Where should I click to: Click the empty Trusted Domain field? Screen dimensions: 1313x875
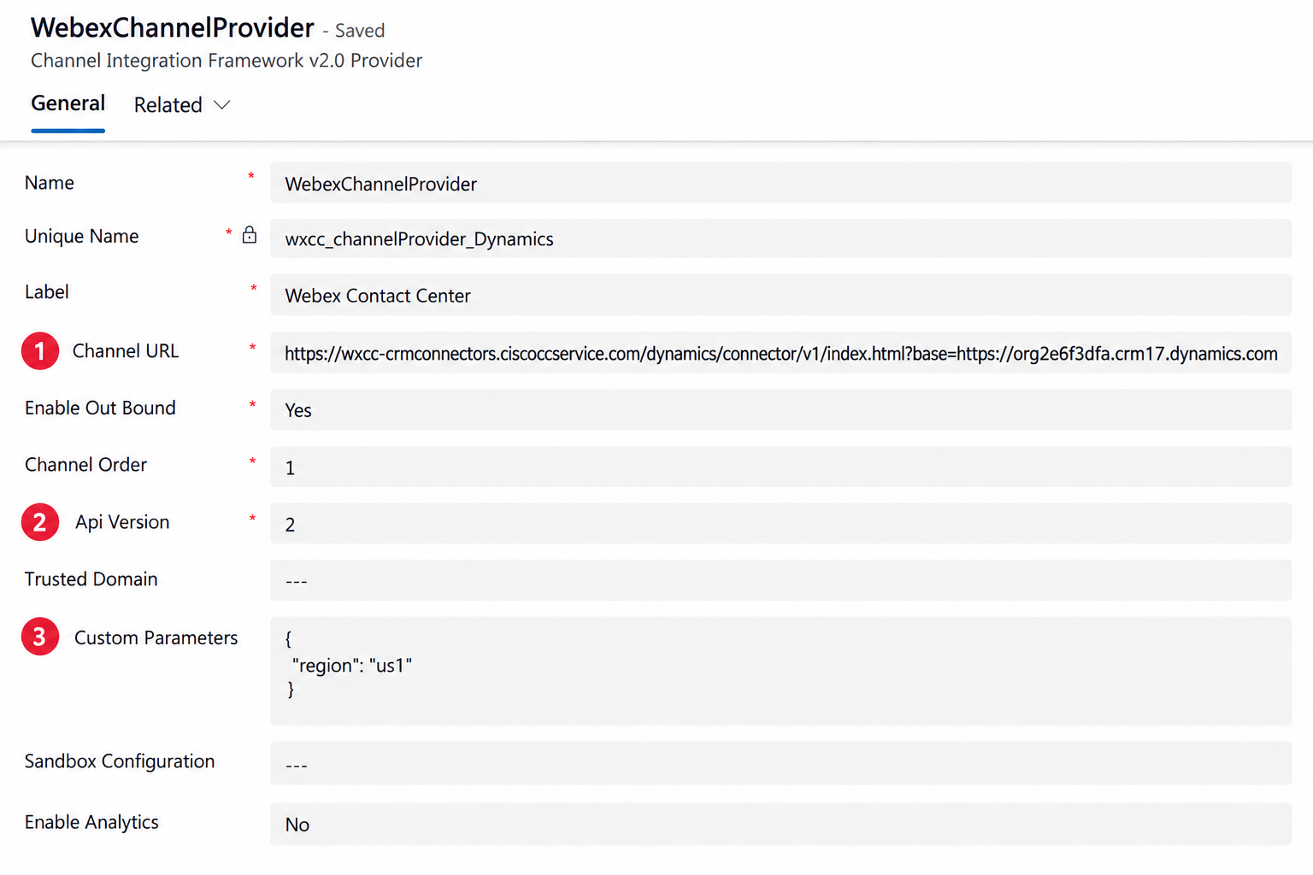pos(780,580)
